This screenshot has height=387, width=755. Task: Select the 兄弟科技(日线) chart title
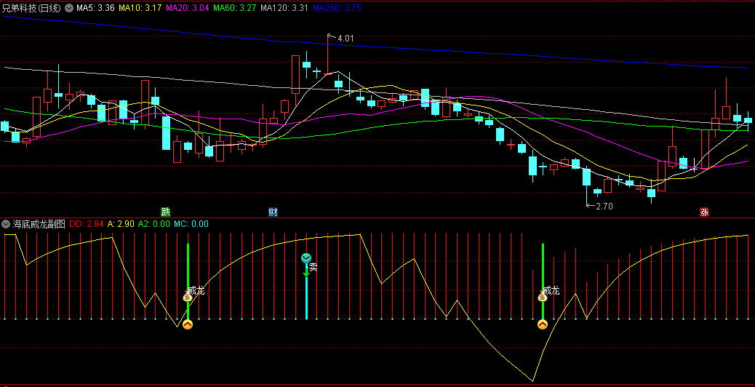(x=32, y=8)
